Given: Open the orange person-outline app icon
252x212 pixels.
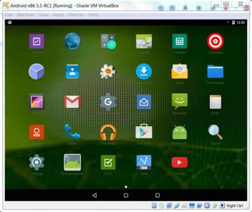Looking at the screenshot, I should (37, 132).
